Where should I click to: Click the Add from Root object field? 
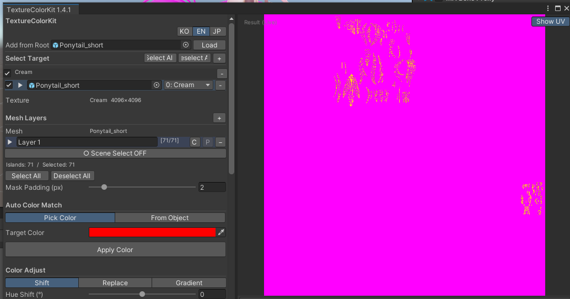[x=121, y=45]
